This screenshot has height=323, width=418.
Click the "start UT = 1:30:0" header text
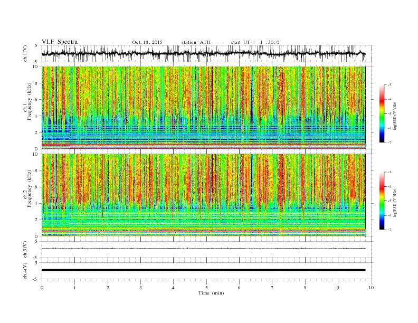255,42
